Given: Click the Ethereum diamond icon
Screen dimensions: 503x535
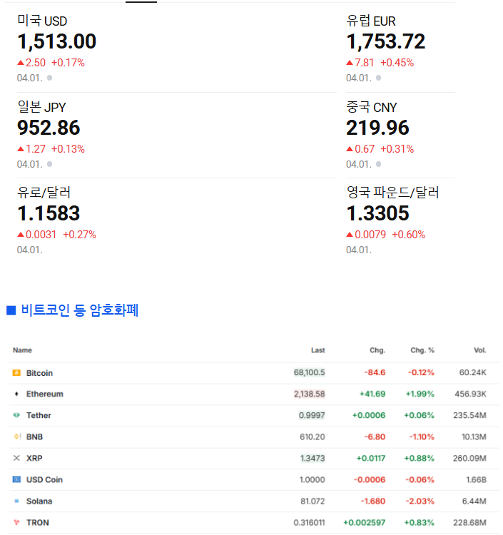Looking at the screenshot, I should 16,394.
